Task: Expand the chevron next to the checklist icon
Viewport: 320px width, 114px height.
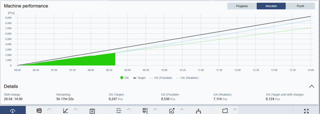Action: (155, 109)
